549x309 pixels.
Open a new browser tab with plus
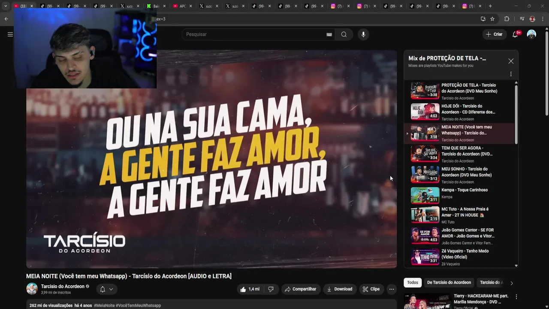point(490,6)
